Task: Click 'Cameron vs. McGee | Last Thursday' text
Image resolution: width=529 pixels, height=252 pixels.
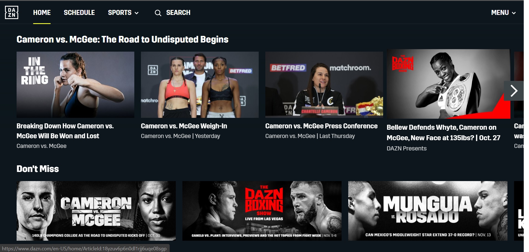Action: pyautogui.click(x=310, y=136)
